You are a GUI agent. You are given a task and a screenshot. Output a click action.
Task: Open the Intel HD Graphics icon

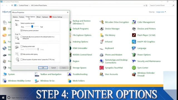pos(134,42)
